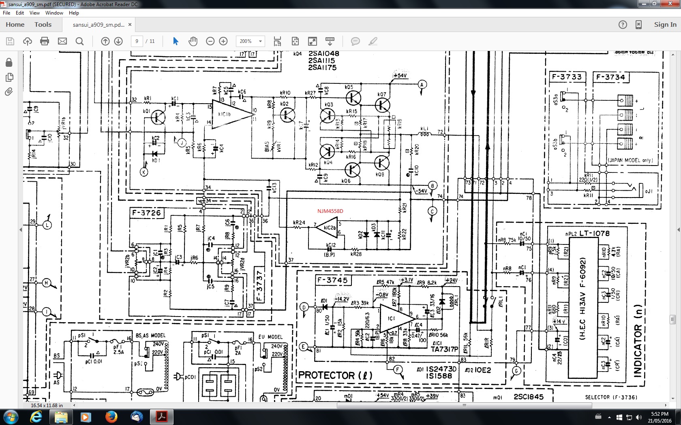Open the Window menu
681x425 pixels.
coord(54,13)
